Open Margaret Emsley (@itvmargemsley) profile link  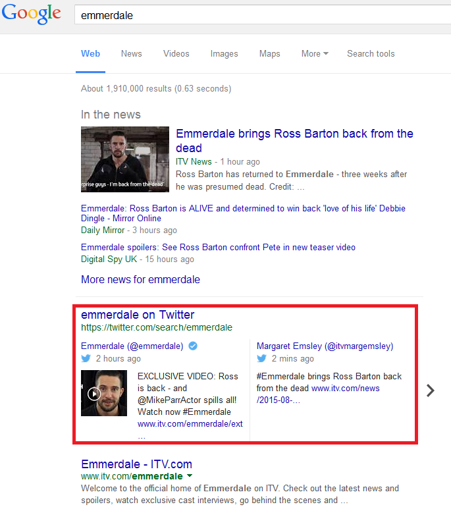click(325, 346)
